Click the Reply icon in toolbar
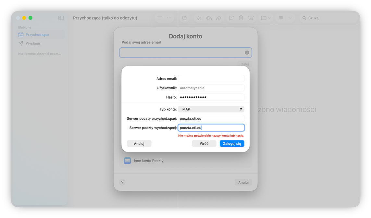This screenshot has height=218, width=371. (199, 18)
